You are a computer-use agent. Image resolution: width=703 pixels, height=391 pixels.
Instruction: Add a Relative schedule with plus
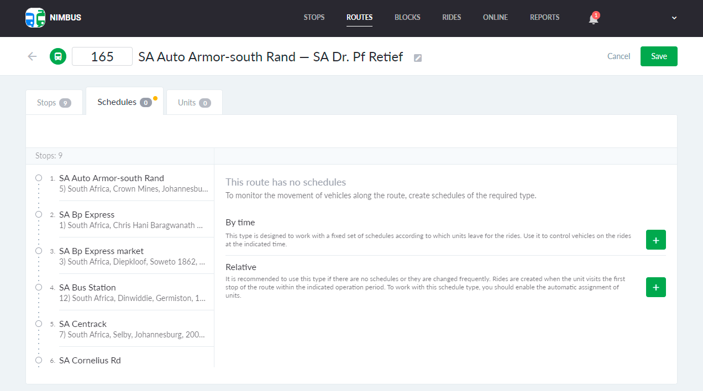[x=655, y=287]
